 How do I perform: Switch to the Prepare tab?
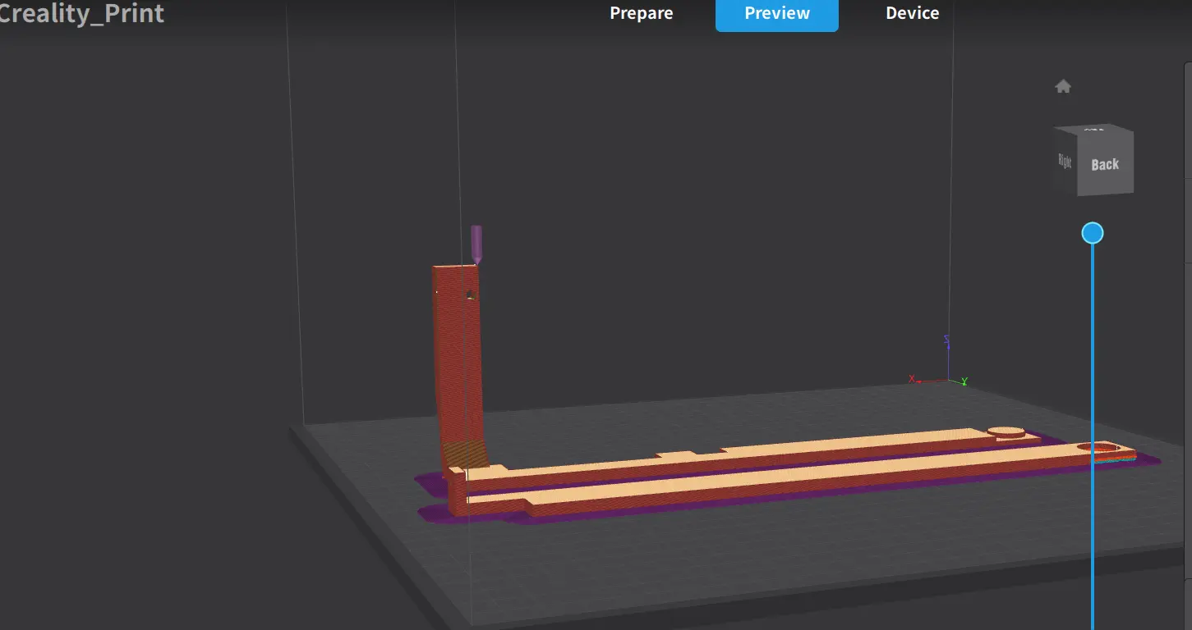641,14
